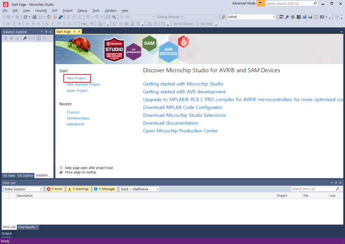The image size is (345, 244).
Task: Click the Undo arrow icon
Action: tap(88, 17)
